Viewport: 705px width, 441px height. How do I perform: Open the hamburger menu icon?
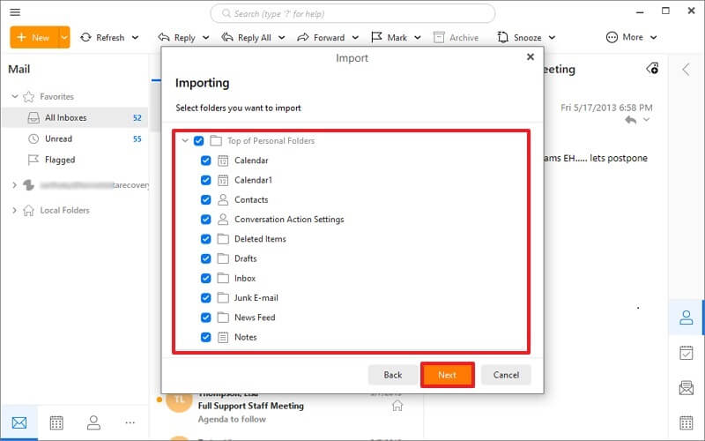[15, 12]
